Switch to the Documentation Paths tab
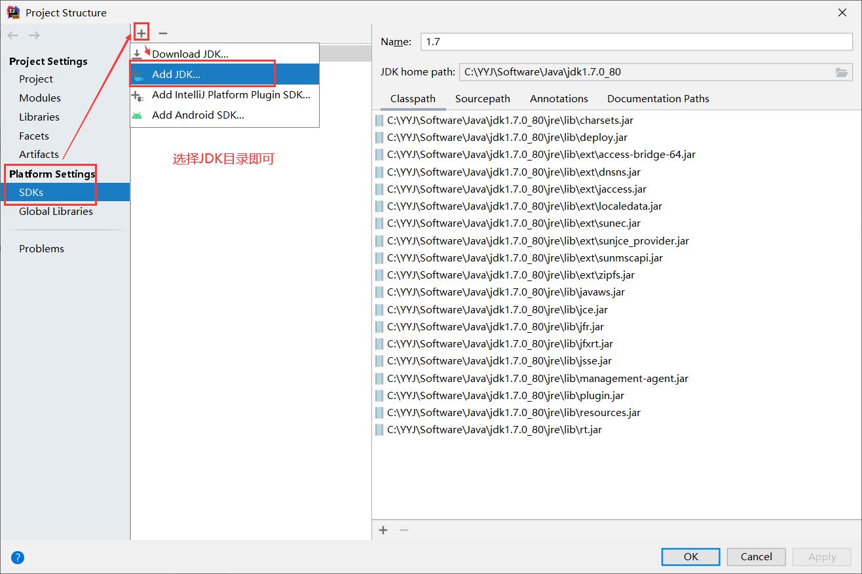 (x=658, y=99)
